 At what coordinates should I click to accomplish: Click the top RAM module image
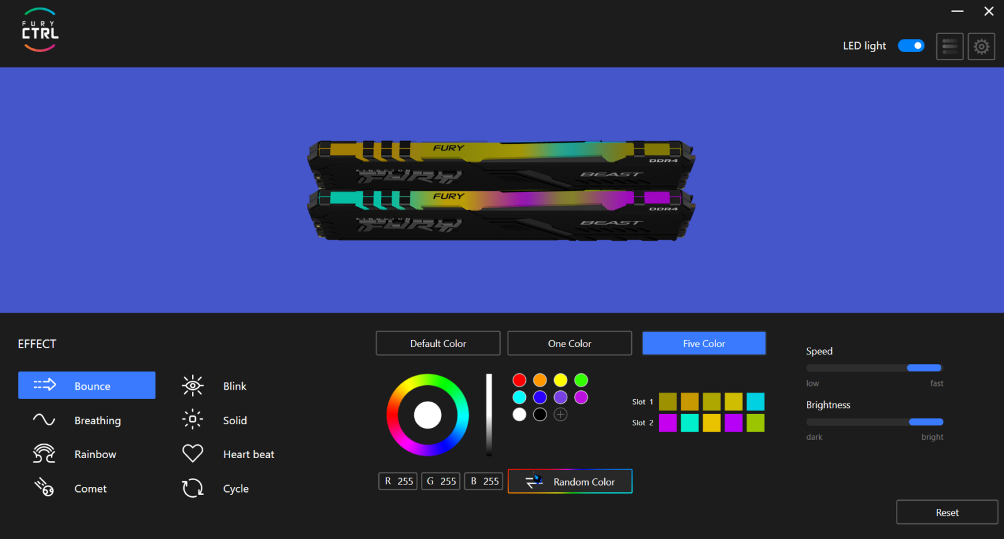point(501,164)
